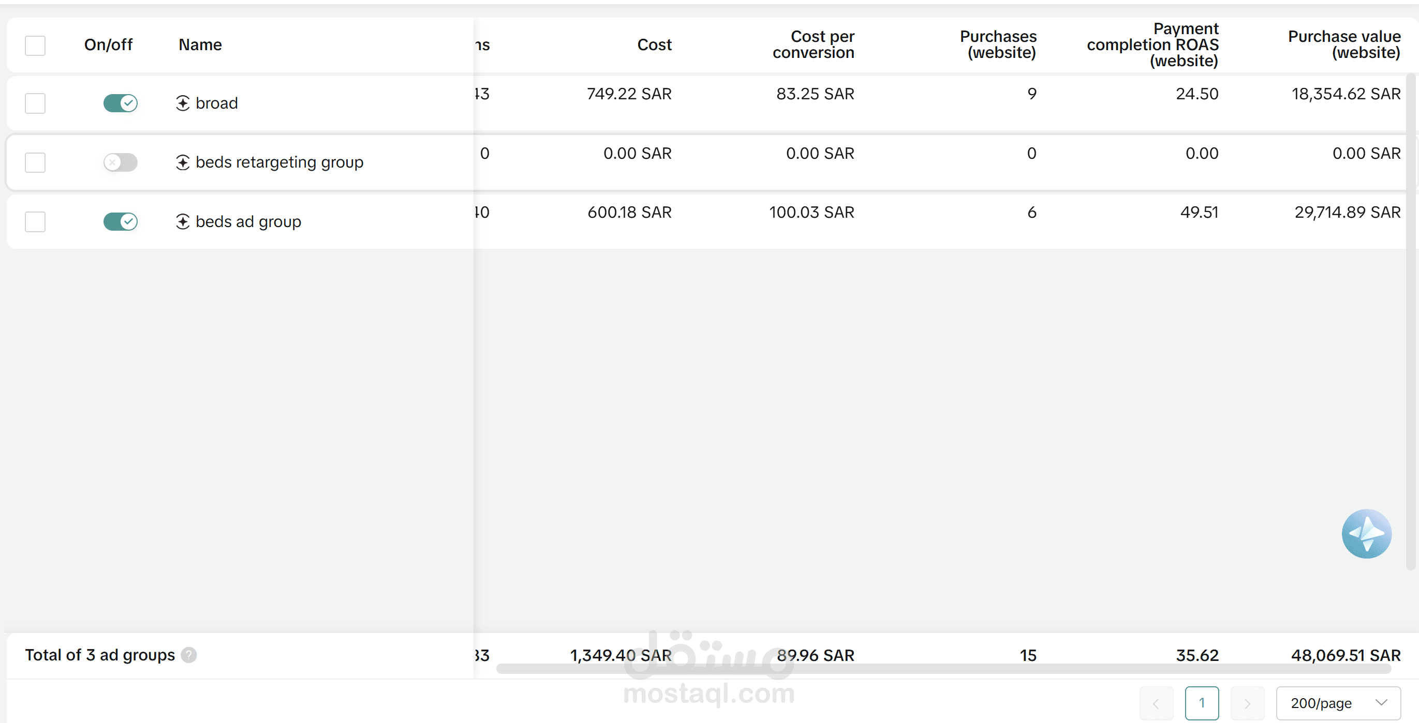Open the beds ad group name
This screenshot has width=1419, height=723.
pyautogui.click(x=248, y=221)
